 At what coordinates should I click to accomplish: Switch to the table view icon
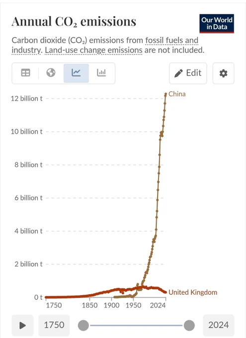click(25, 73)
